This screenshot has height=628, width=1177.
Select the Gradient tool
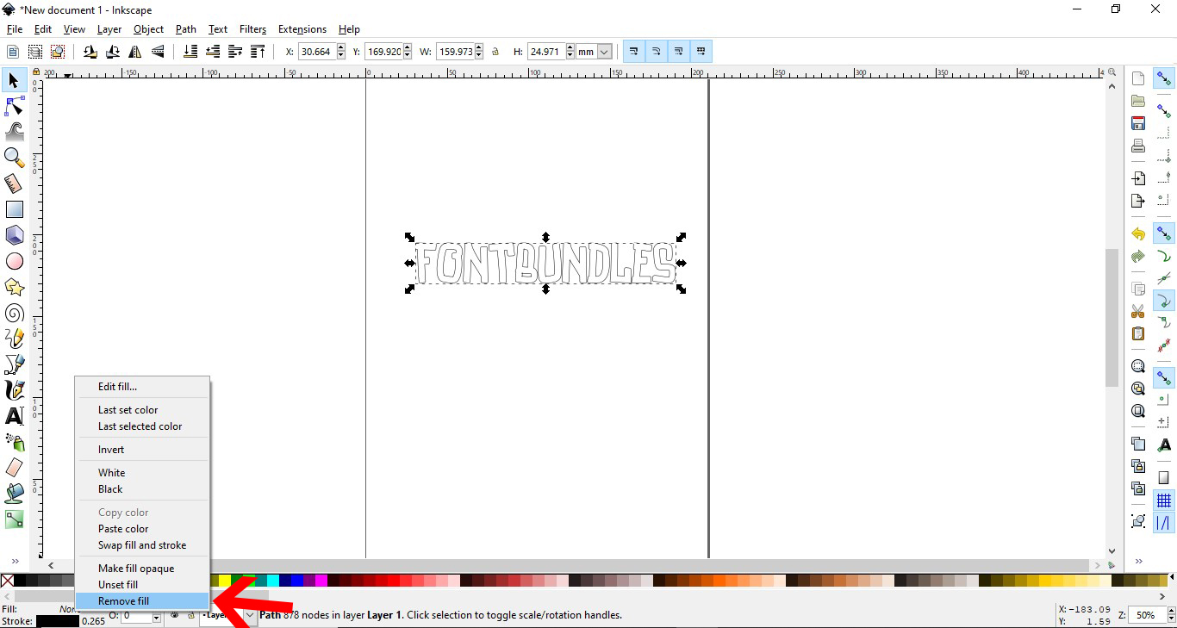coord(14,519)
